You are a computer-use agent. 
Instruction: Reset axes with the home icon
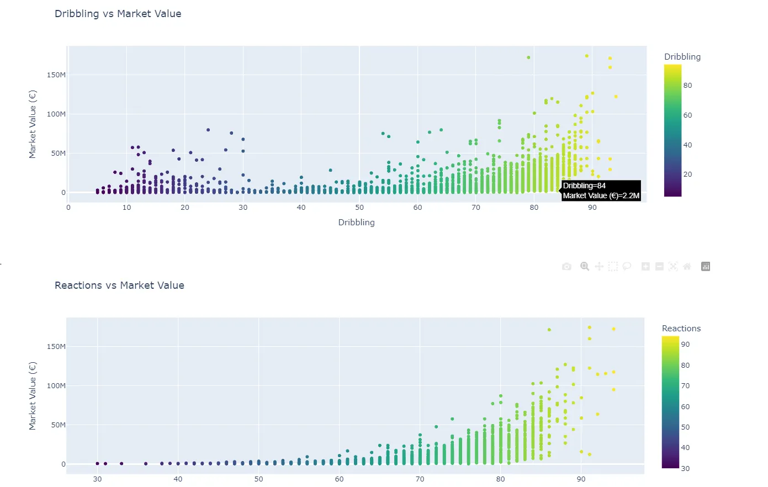[x=687, y=267]
